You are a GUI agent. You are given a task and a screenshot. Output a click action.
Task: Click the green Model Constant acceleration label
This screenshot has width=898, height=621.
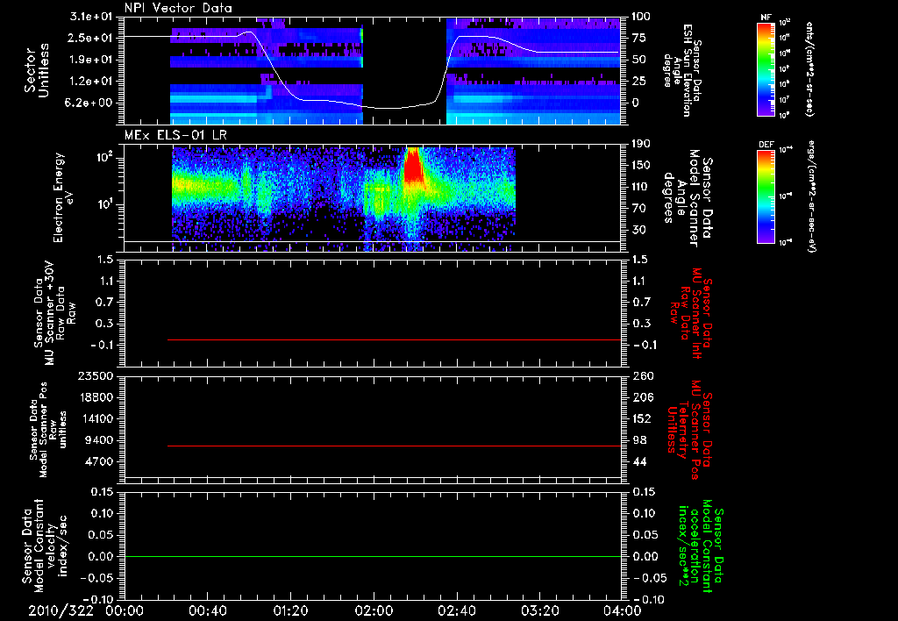[701, 546]
